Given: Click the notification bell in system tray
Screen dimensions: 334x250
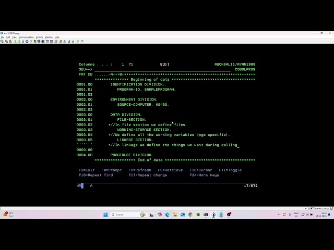Looking at the screenshot, I should (x=329, y=215).
